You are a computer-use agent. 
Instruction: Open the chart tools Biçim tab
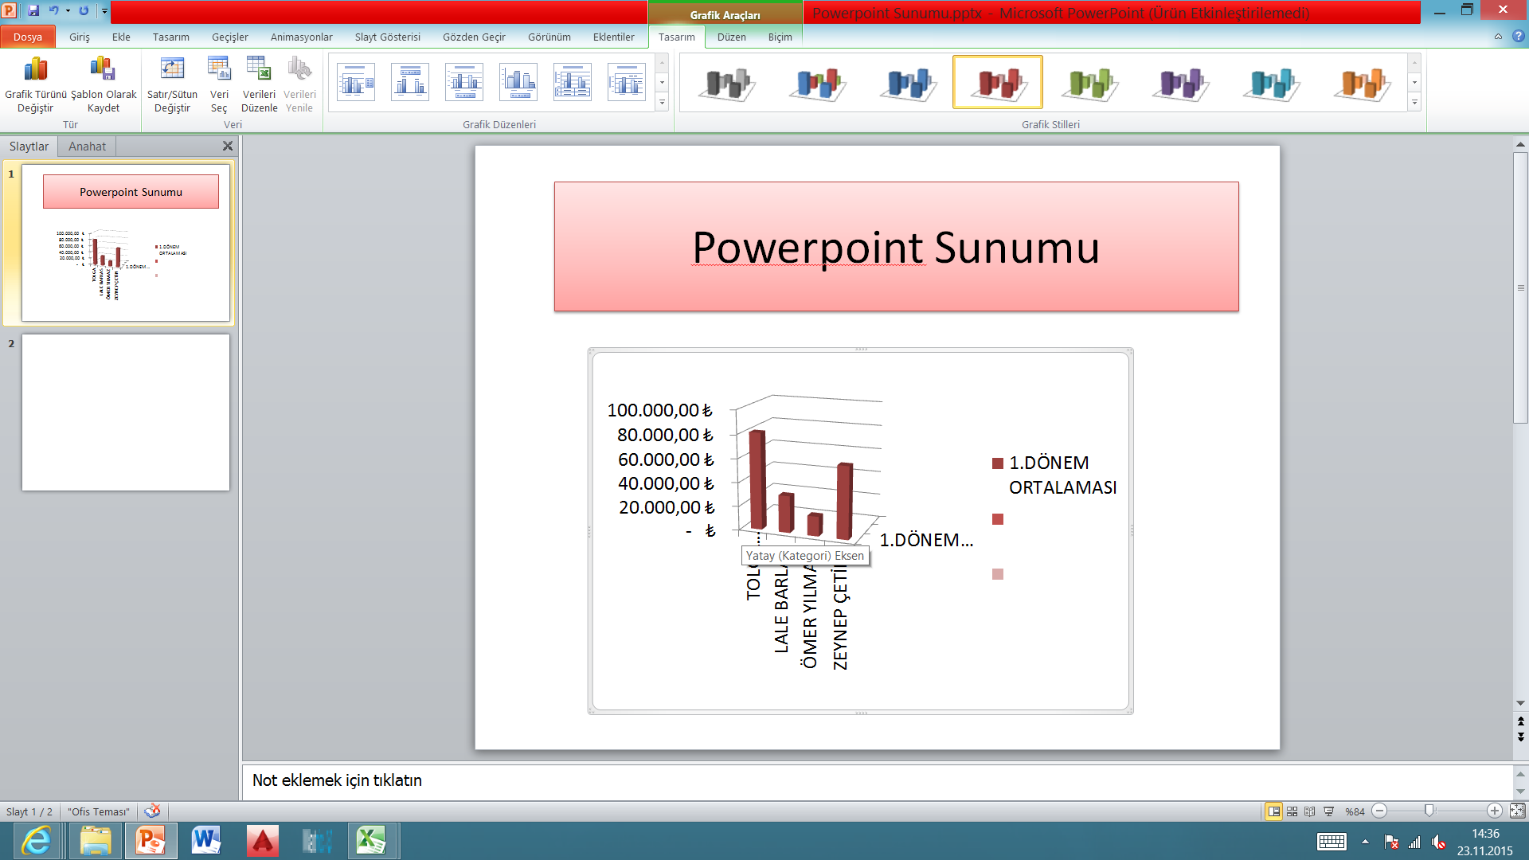780,37
